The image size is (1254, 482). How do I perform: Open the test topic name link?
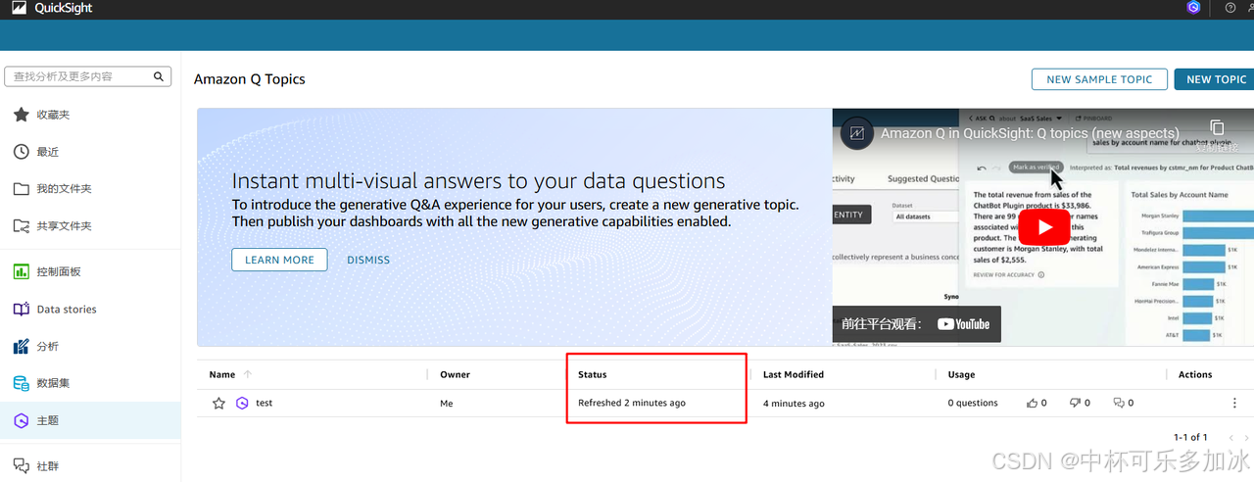(264, 403)
